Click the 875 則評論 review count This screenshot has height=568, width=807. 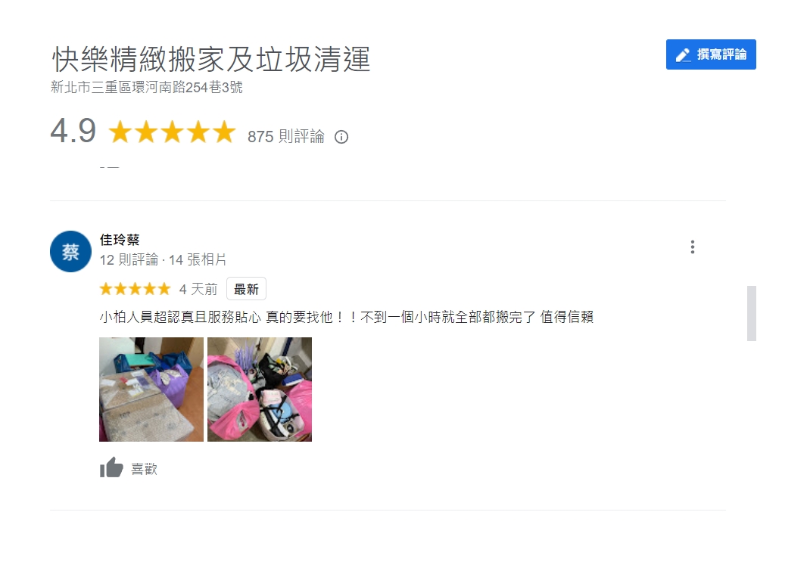(x=285, y=137)
